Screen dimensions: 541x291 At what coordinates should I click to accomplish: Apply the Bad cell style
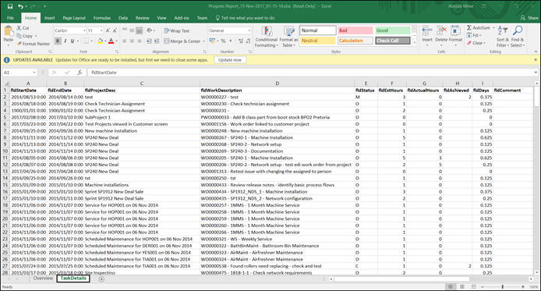(355, 30)
